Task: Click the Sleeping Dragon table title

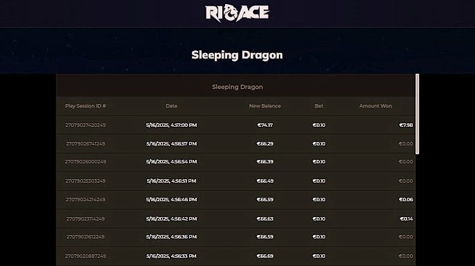Action: pyautogui.click(x=237, y=87)
